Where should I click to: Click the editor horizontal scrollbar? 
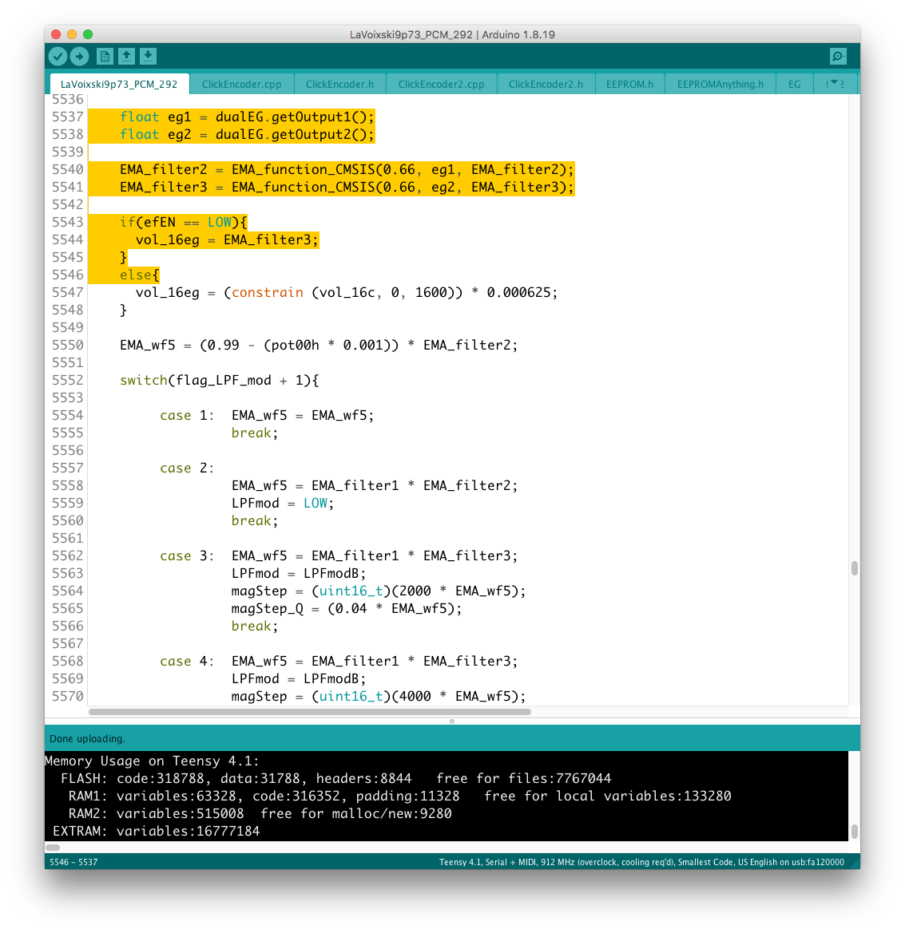click(309, 711)
